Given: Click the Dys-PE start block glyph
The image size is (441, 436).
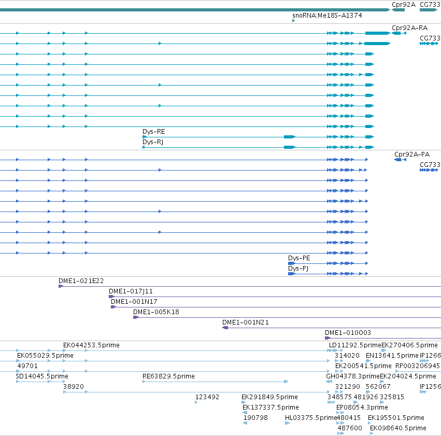Looking at the screenshot, I should point(291,263).
